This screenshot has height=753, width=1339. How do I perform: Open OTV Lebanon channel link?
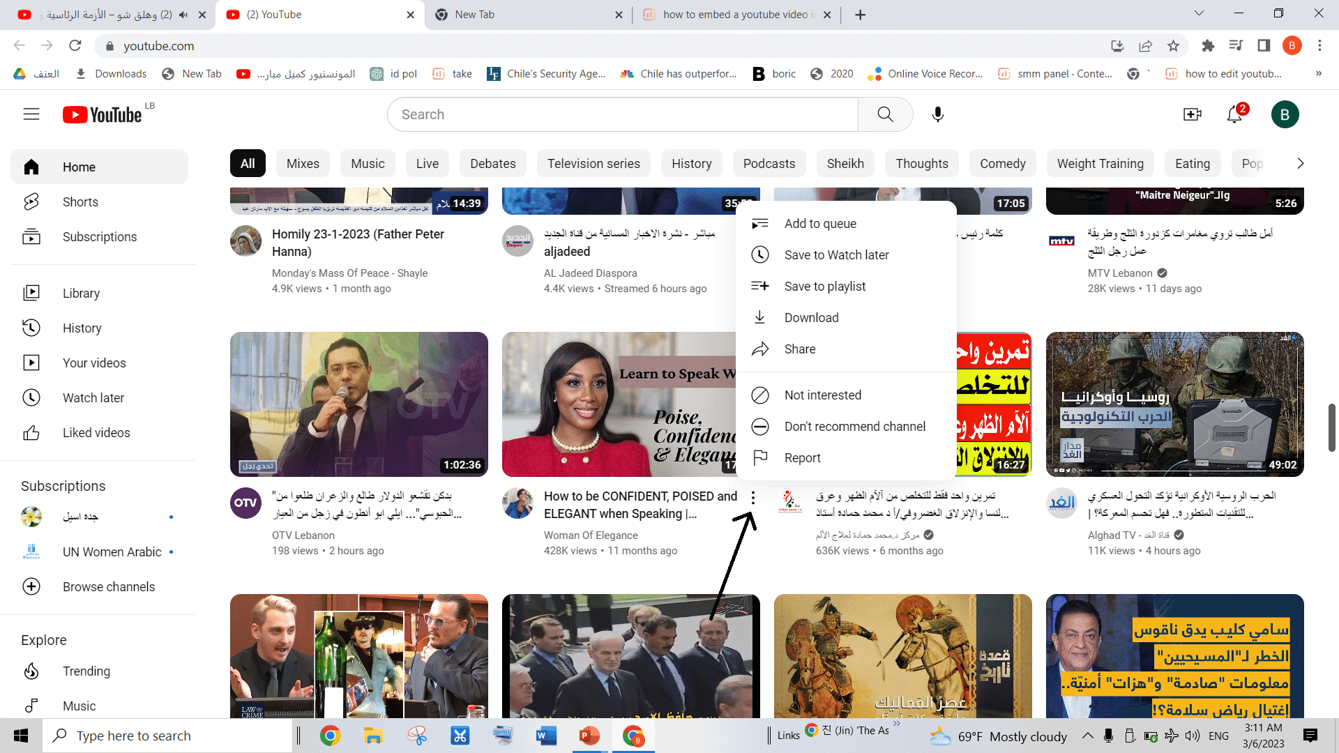coord(303,535)
